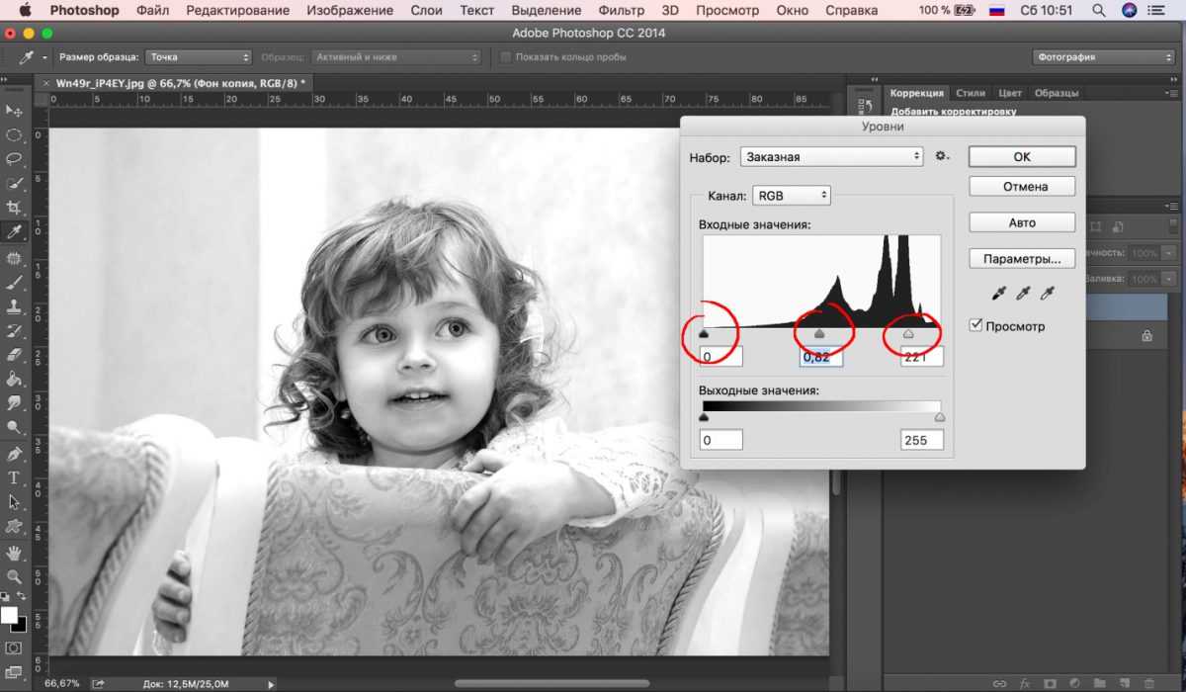Screen dimensions: 1186x692
Task: Open the Набор preset dropdown
Action: click(830, 156)
